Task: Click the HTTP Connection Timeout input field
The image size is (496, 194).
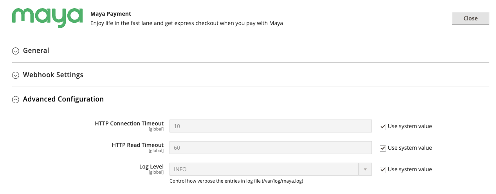Action: [270, 126]
